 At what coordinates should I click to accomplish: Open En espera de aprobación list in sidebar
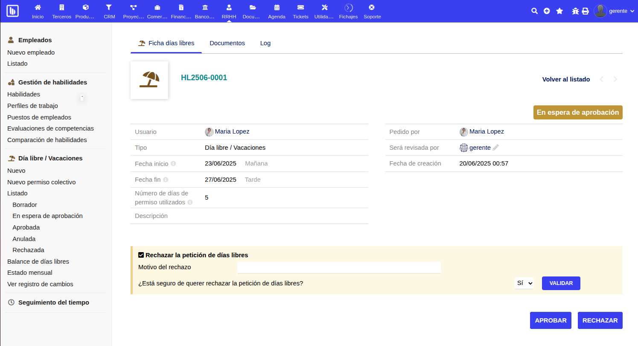pyautogui.click(x=47, y=216)
